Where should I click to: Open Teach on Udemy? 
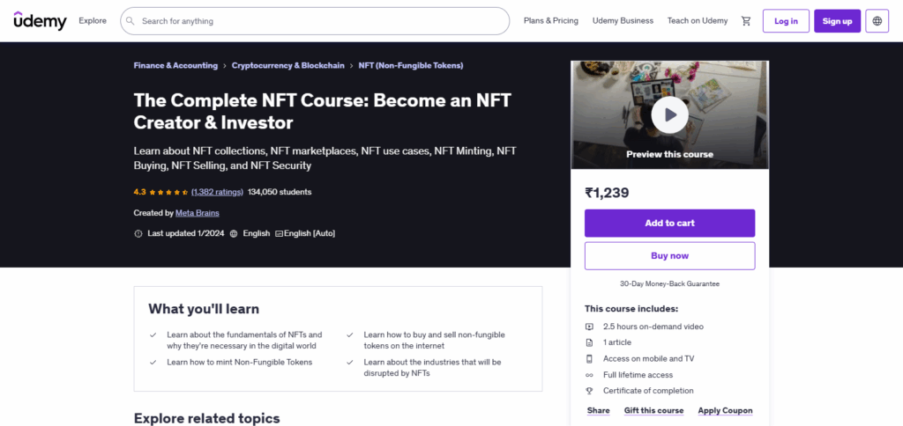point(698,21)
